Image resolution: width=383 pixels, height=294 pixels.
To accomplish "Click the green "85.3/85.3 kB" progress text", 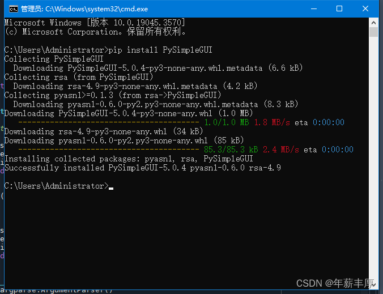I will click(x=231, y=150).
